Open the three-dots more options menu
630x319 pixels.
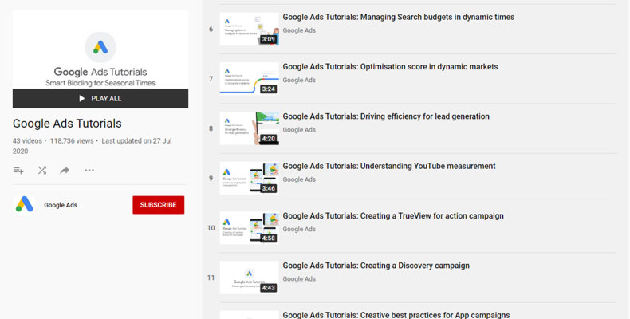pos(89,171)
